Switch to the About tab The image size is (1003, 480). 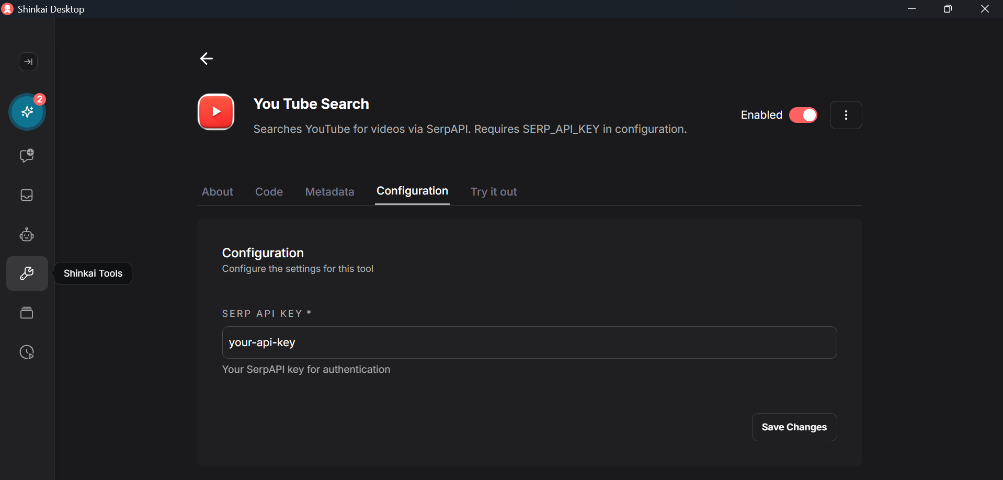point(218,192)
